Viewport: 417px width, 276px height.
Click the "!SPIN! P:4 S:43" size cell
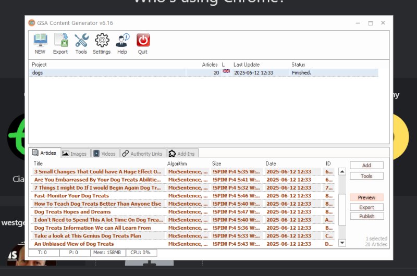point(236,244)
